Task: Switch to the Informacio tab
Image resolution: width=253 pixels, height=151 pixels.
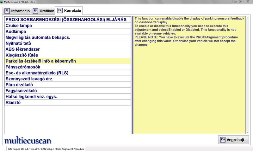Action: tap(17, 11)
